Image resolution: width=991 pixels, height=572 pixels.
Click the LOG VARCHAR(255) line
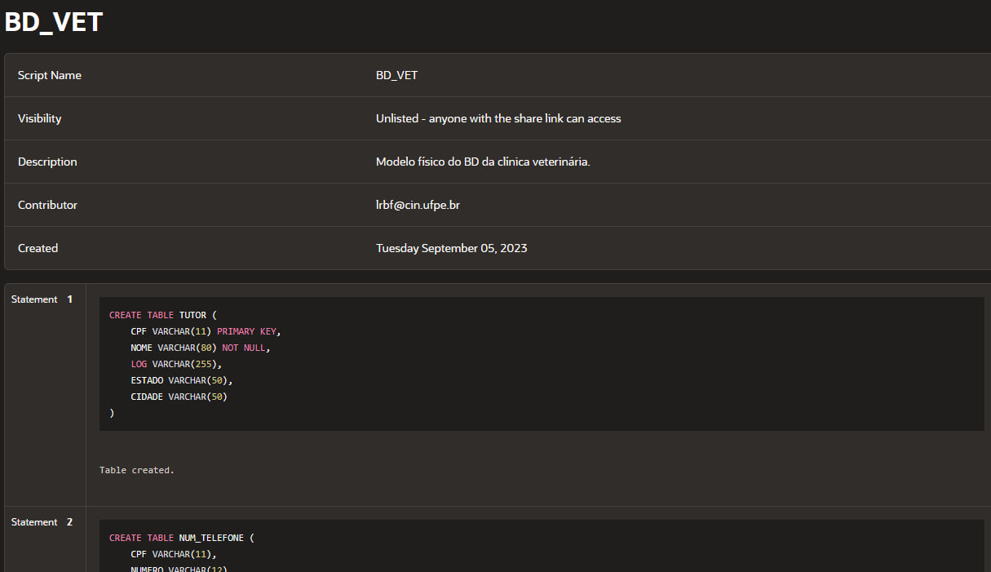[176, 364]
